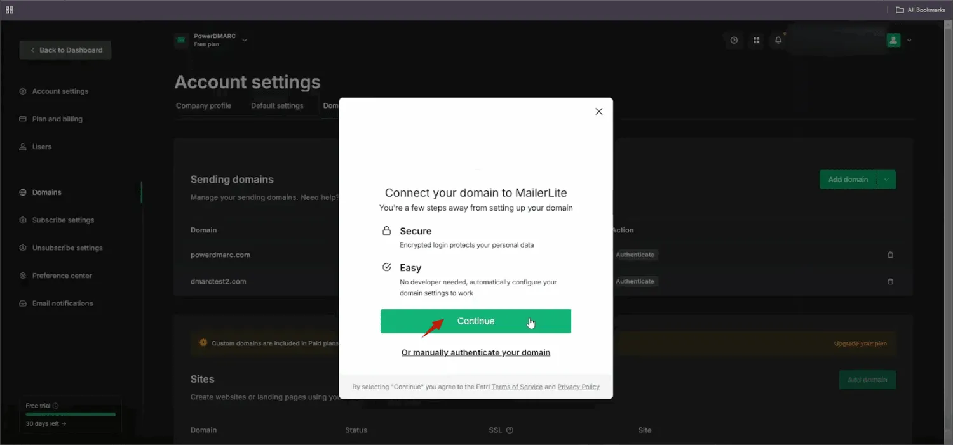Open Unsubscribe settings in sidebar
This screenshot has height=445, width=953.
tap(67, 248)
